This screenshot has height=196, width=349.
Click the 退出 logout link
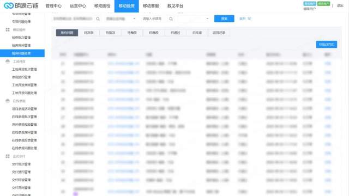pos(340,6)
